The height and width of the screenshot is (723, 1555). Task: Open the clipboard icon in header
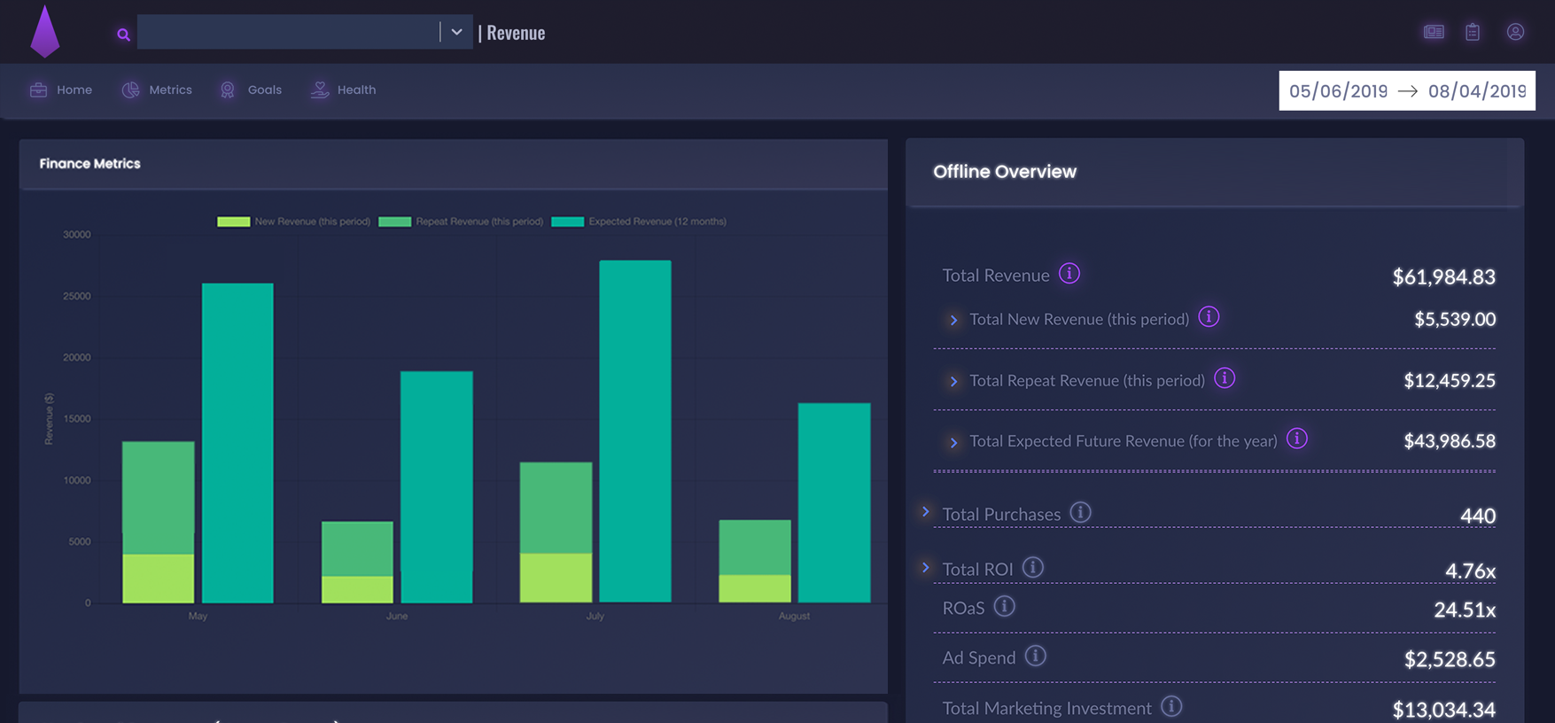click(x=1473, y=32)
